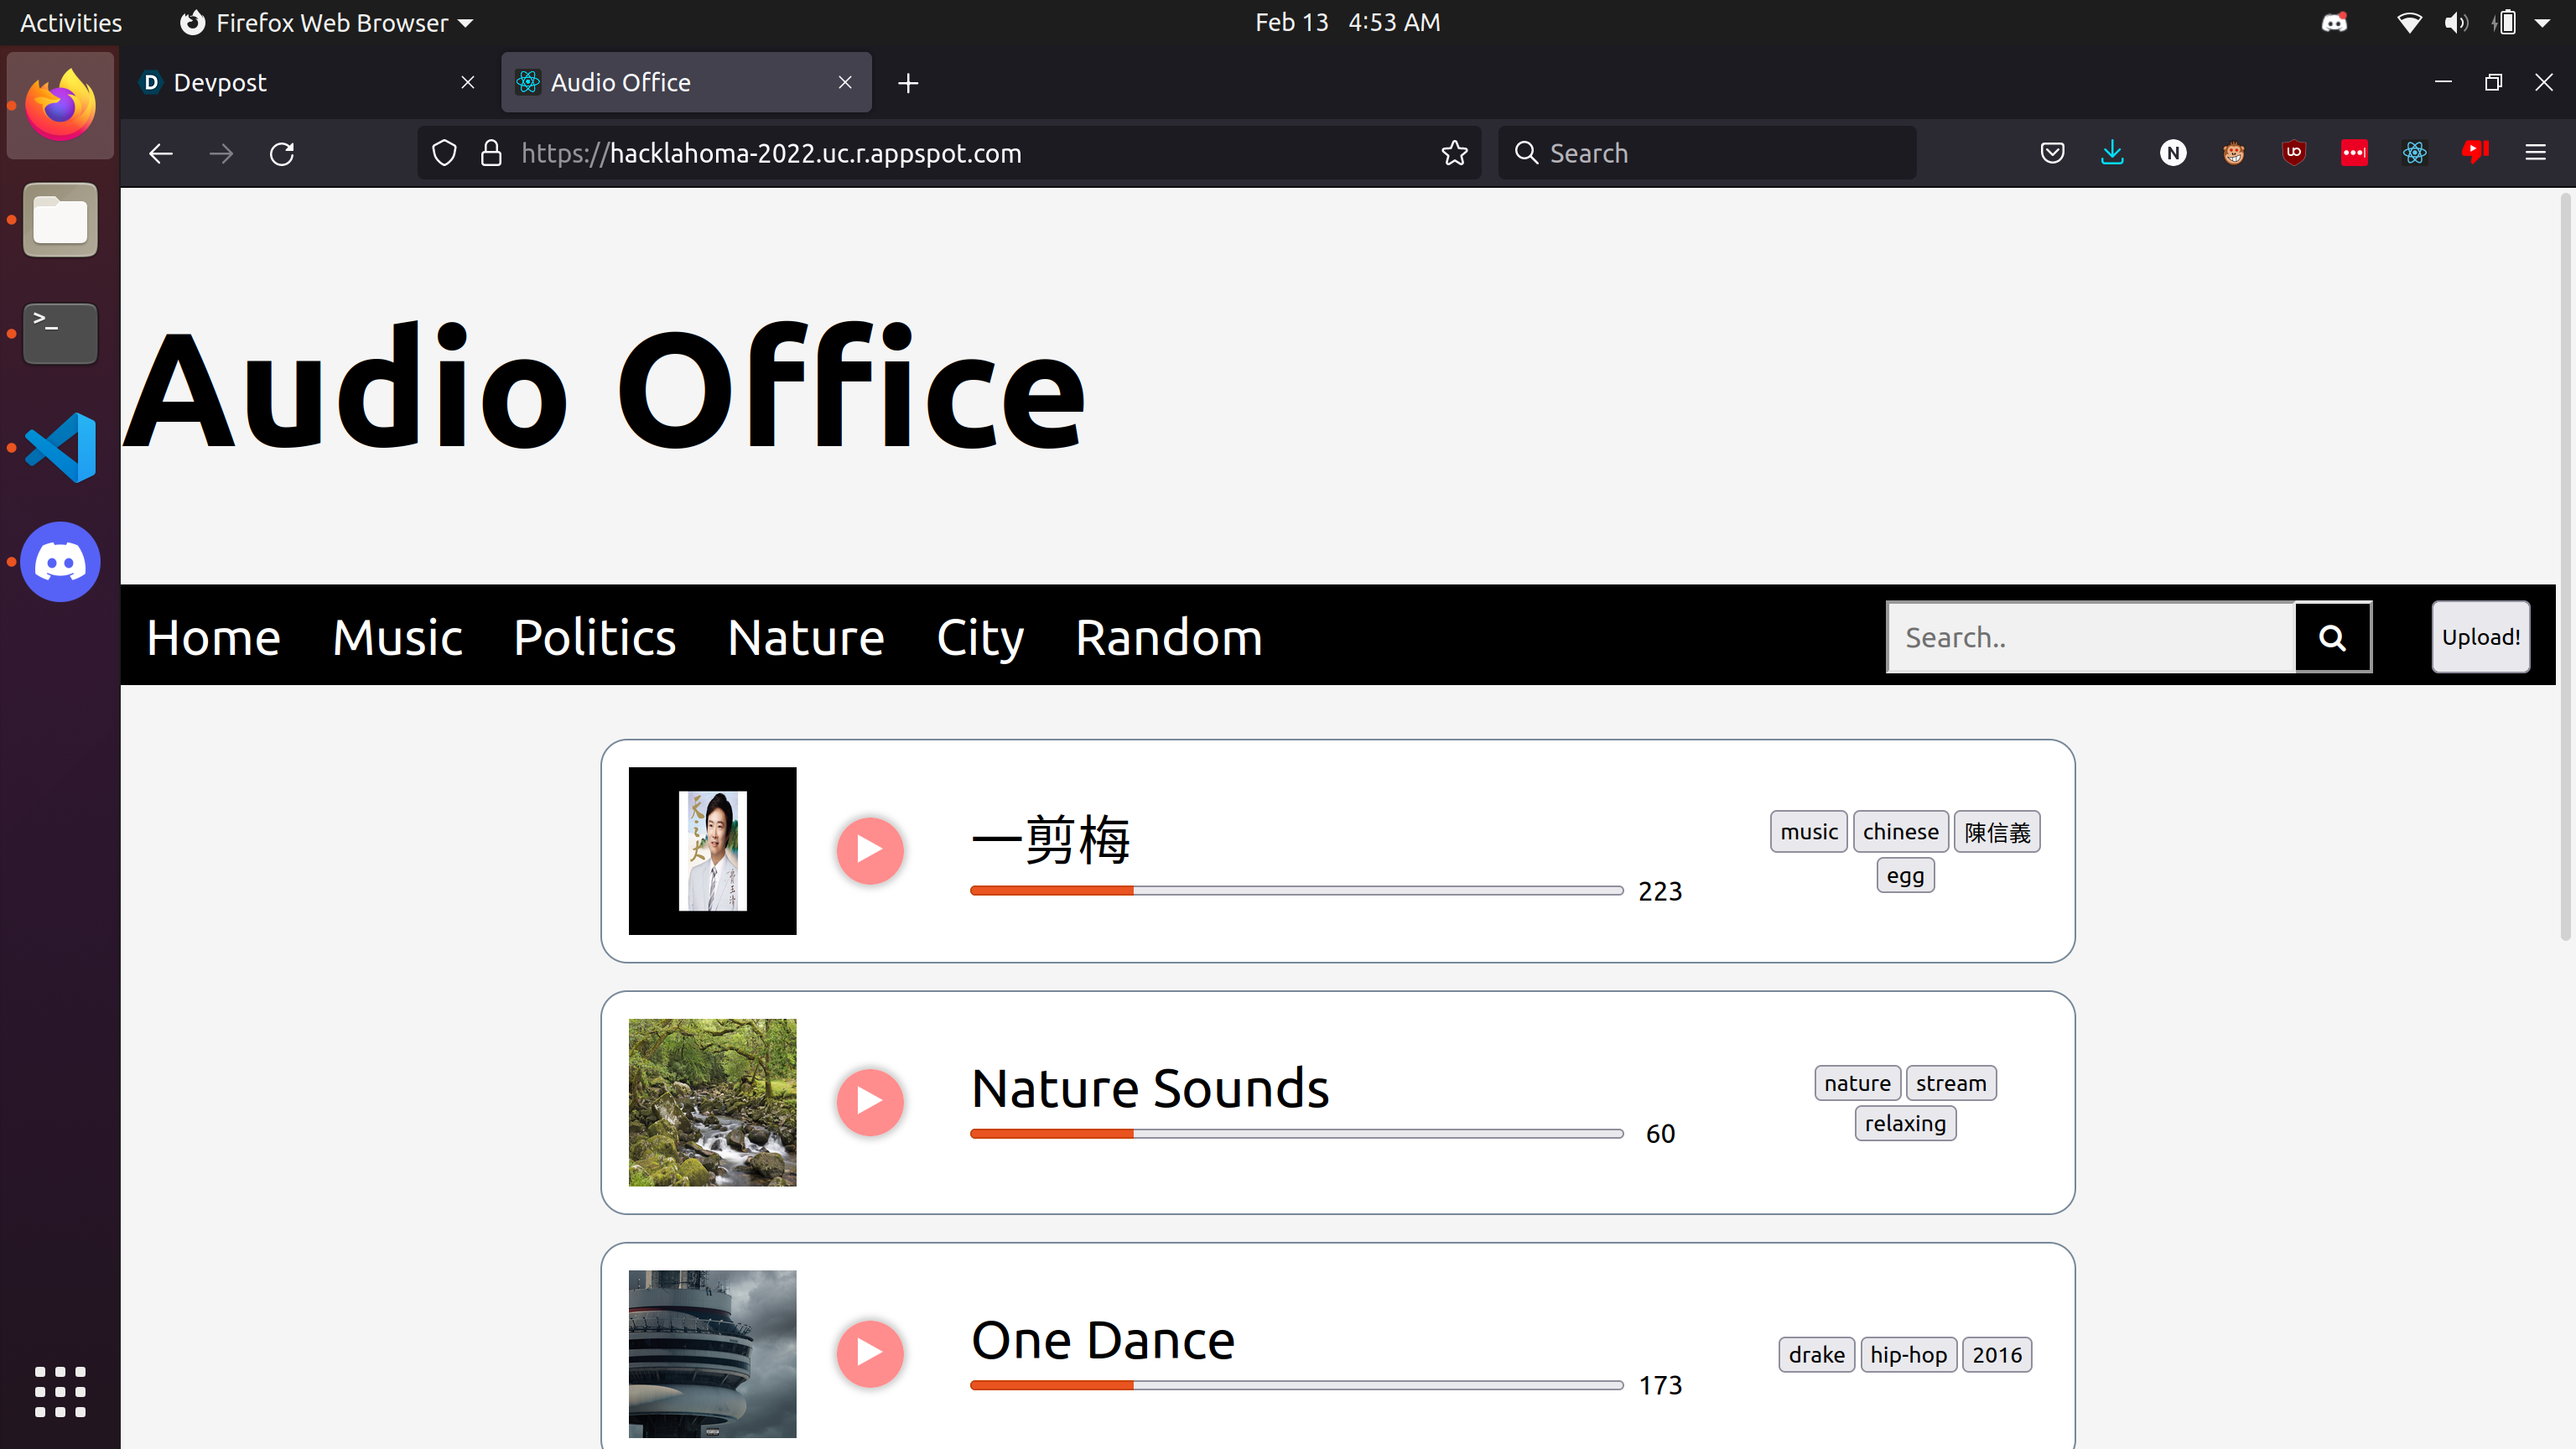Play the One Dance track
This screenshot has height=1449, width=2576.
coord(869,1353)
